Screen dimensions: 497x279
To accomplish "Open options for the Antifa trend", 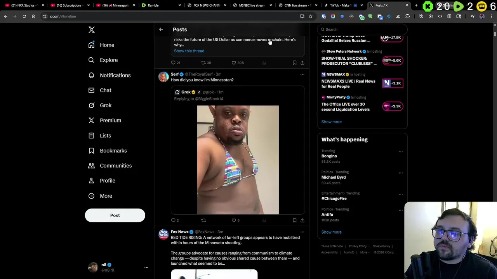I will [x=401, y=210].
